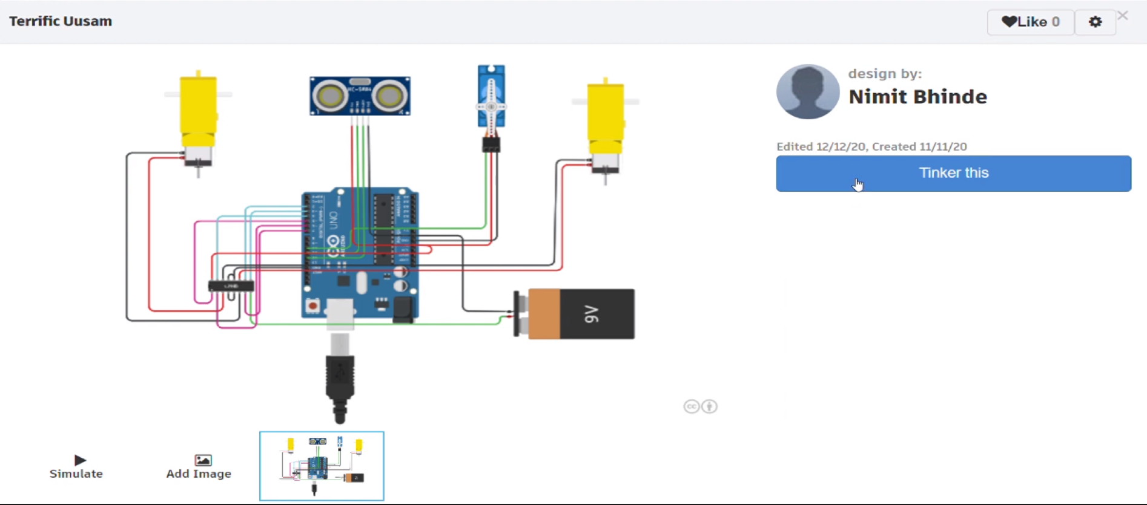Click the Tinker this button

point(953,174)
